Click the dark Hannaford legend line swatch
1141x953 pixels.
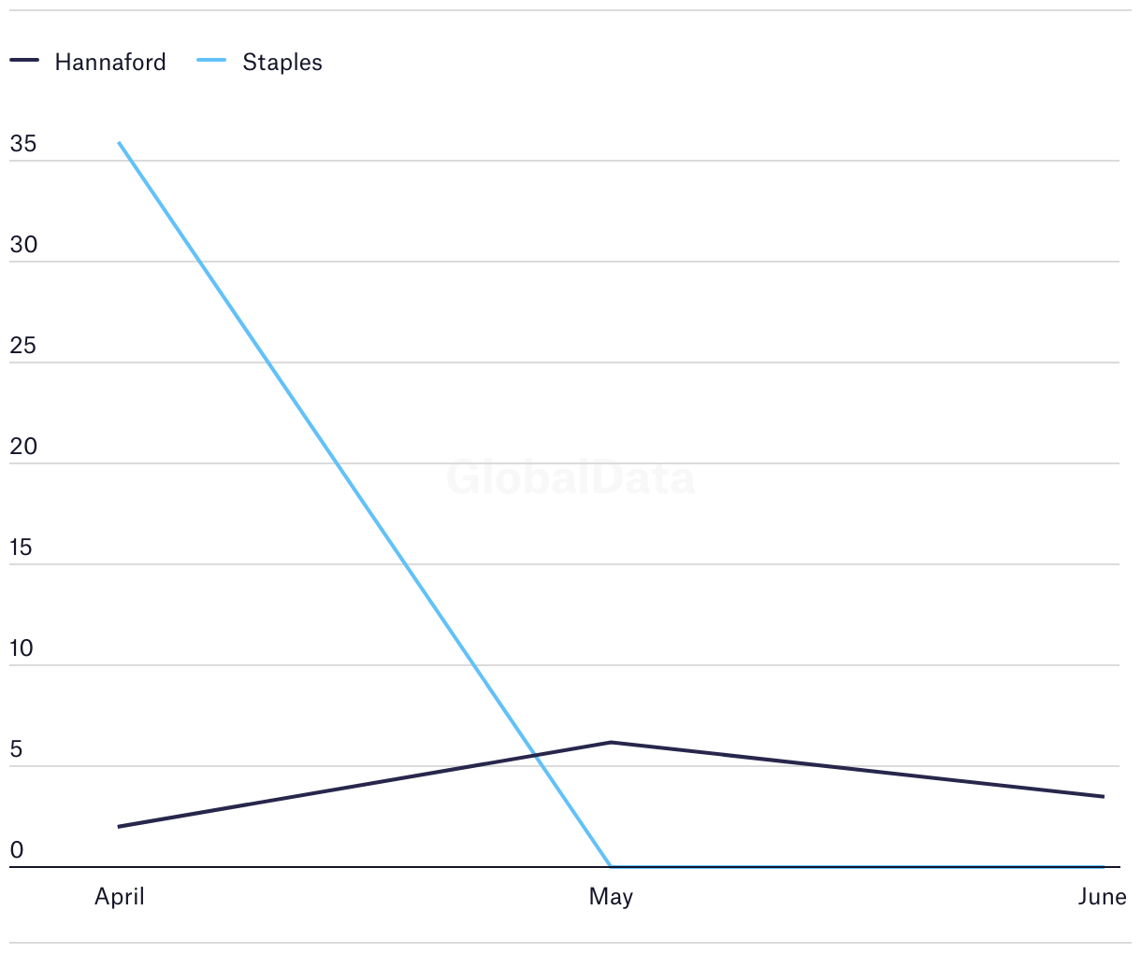(24, 61)
